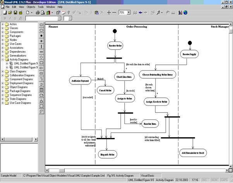
Task: Open the Tools menu
Action: point(41,7)
